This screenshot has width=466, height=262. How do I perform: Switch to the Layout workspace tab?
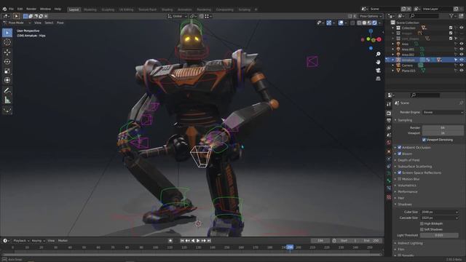point(74,9)
